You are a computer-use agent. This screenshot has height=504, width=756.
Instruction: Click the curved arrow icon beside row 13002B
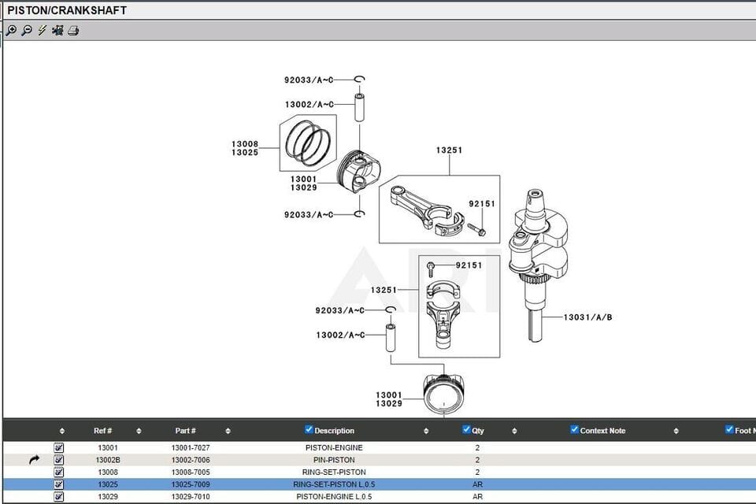pyautogui.click(x=34, y=460)
